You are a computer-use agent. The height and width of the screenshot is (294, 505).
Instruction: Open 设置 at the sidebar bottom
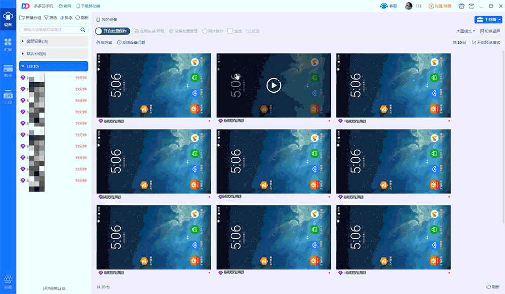click(x=8, y=282)
